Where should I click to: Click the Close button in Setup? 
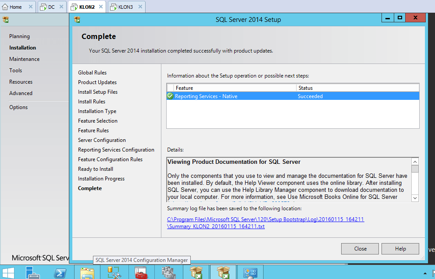pyautogui.click(x=360, y=249)
